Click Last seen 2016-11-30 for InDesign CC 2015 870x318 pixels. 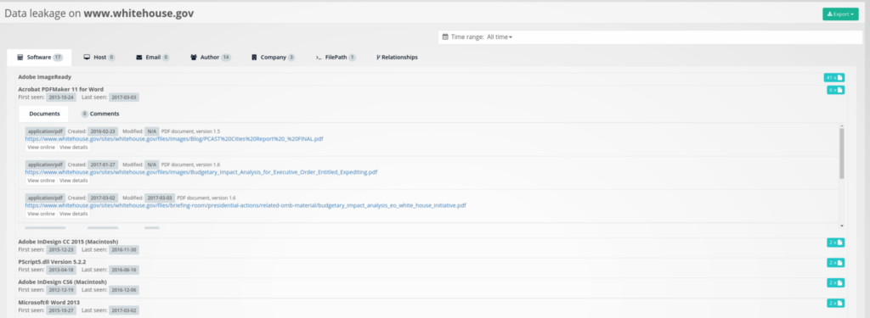(x=124, y=250)
